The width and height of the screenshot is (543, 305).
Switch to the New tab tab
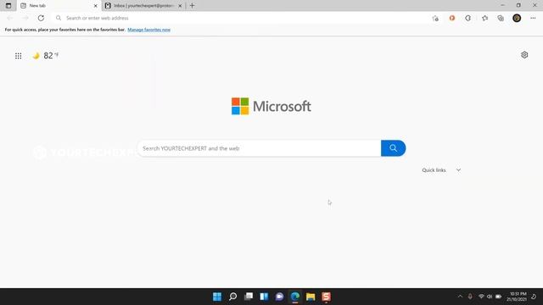59,6
